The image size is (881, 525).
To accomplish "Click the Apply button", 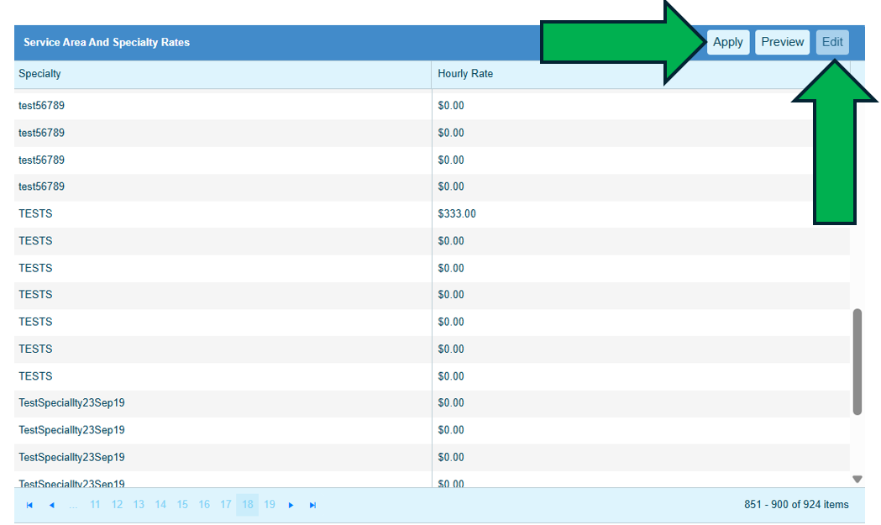I will coord(727,42).
